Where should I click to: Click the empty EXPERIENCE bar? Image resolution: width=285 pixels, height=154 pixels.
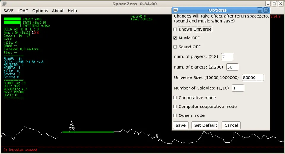pos(12,26)
